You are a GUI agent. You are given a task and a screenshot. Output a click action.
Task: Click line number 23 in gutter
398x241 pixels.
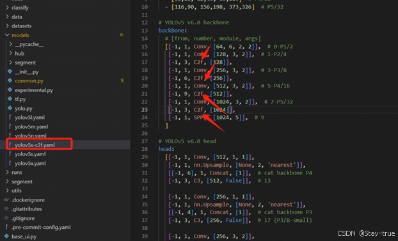(x=145, y=109)
